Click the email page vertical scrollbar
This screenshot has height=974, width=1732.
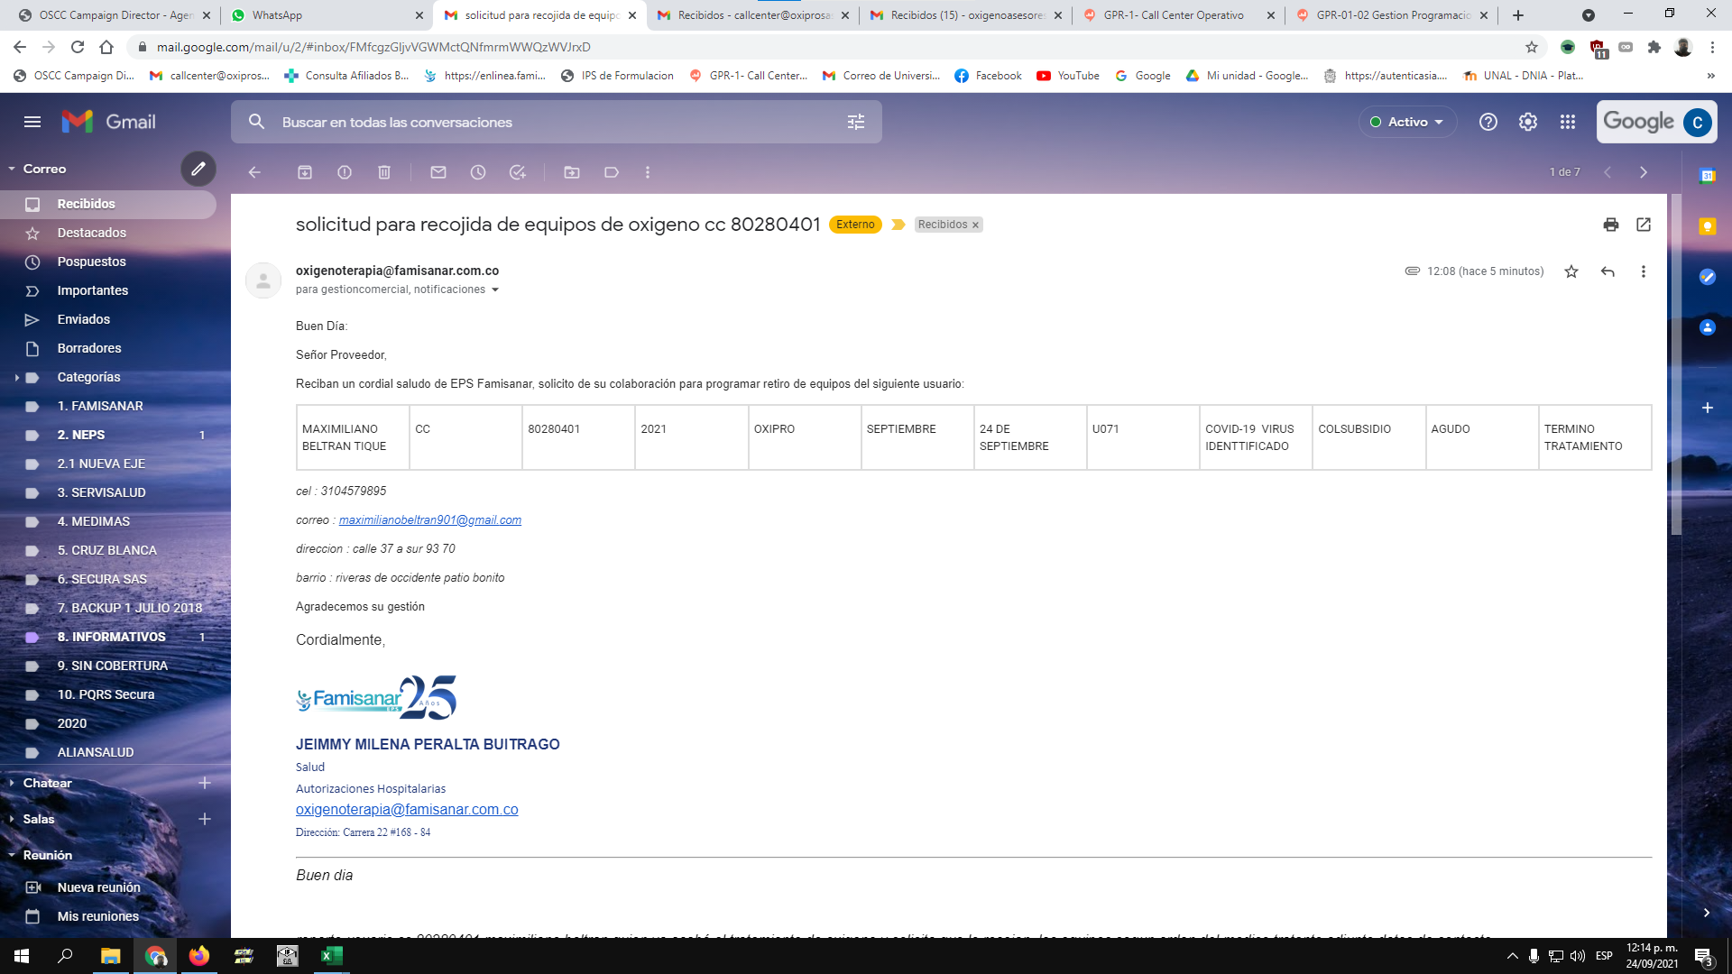click(1675, 365)
